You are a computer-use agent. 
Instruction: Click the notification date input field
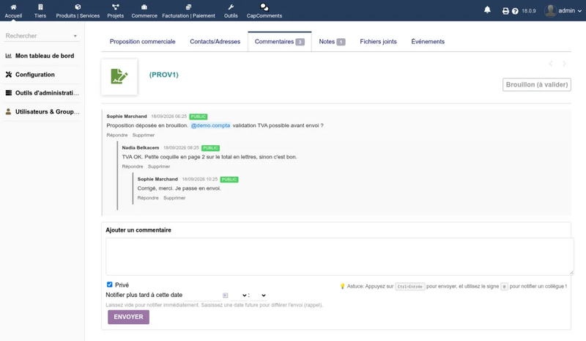tap(203, 296)
